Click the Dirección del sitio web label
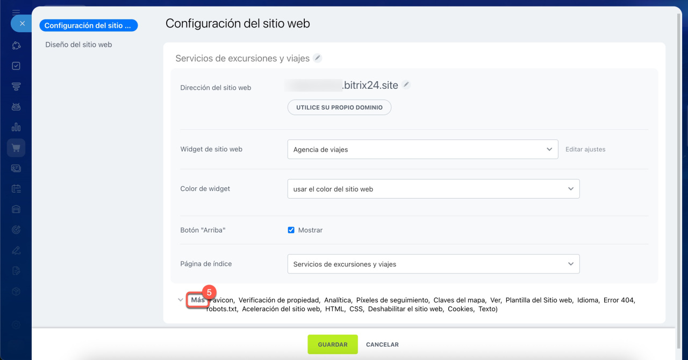This screenshot has width=688, height=360. pos(216,87)
